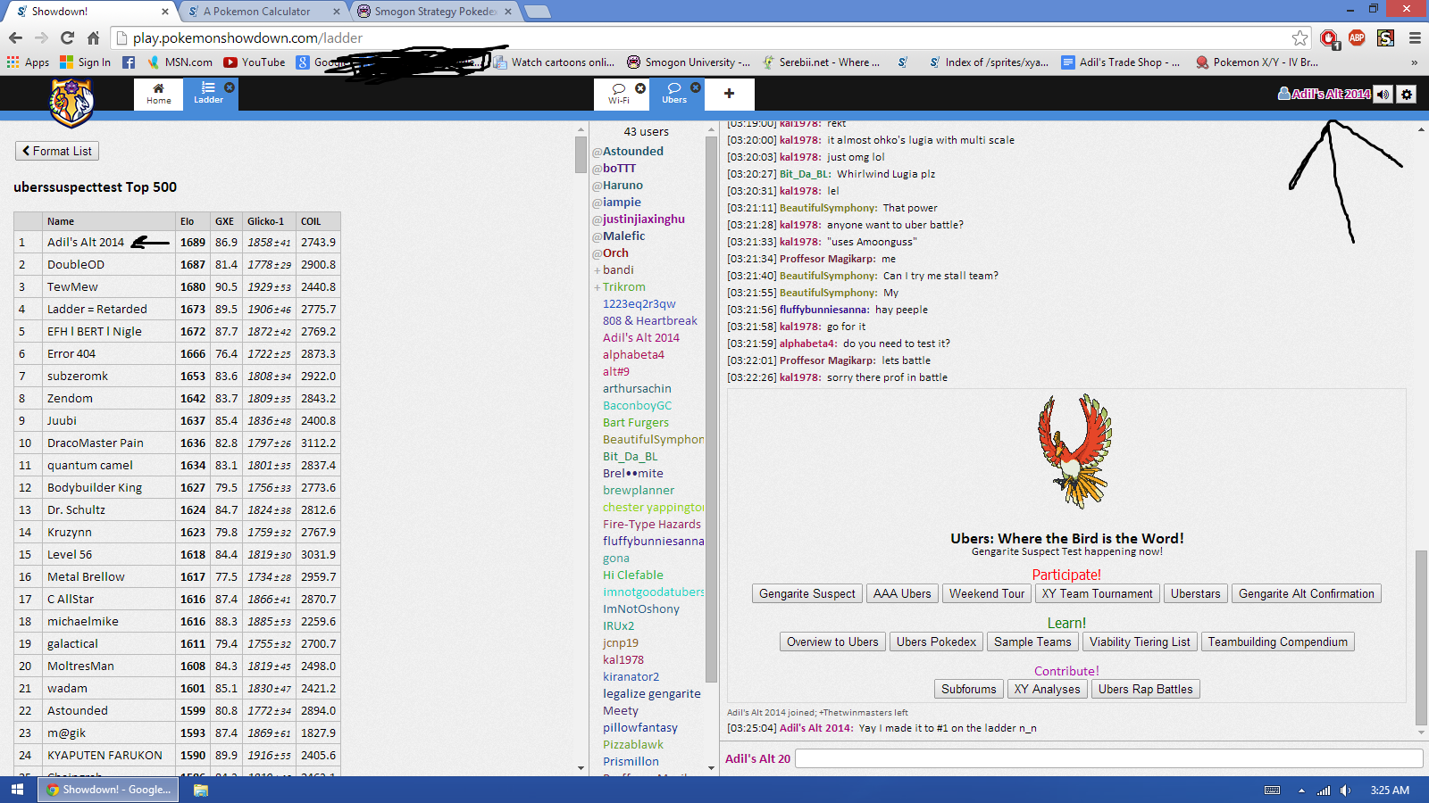Image resolution: width=1429 pixels, height=803 pixels.
Task: Click the Ubers Pokedex button
Action: coord(936,642)
